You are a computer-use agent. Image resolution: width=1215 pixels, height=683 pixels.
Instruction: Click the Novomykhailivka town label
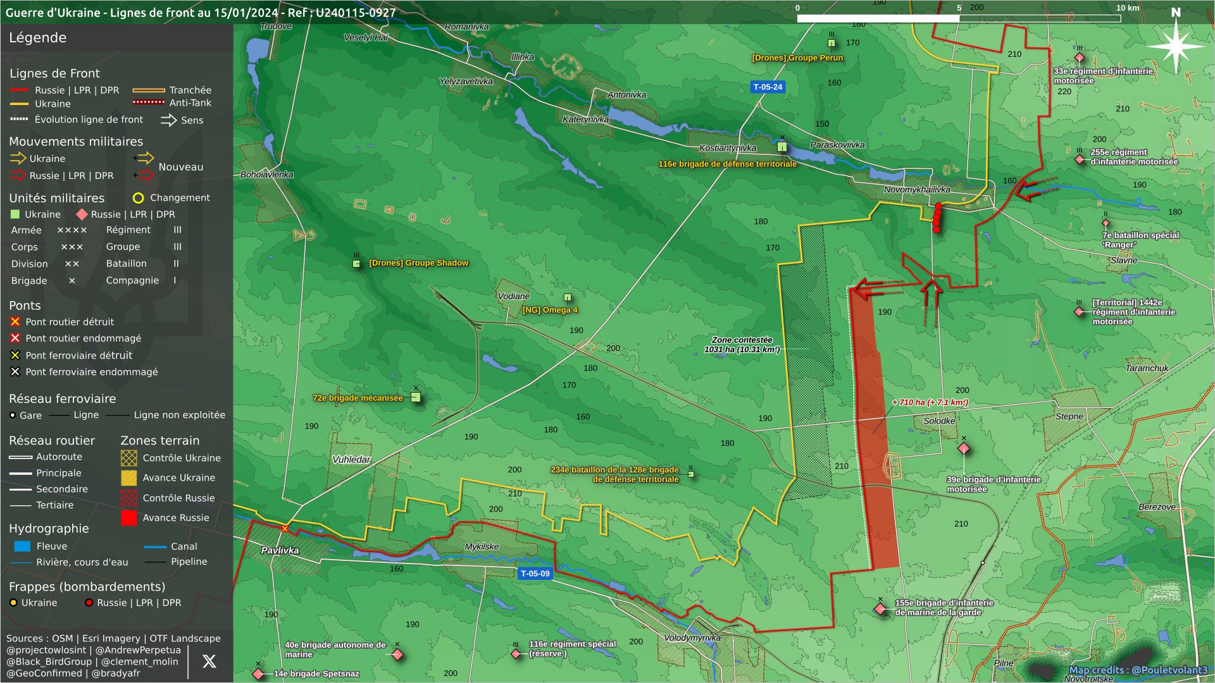click(x=917, y=189)
